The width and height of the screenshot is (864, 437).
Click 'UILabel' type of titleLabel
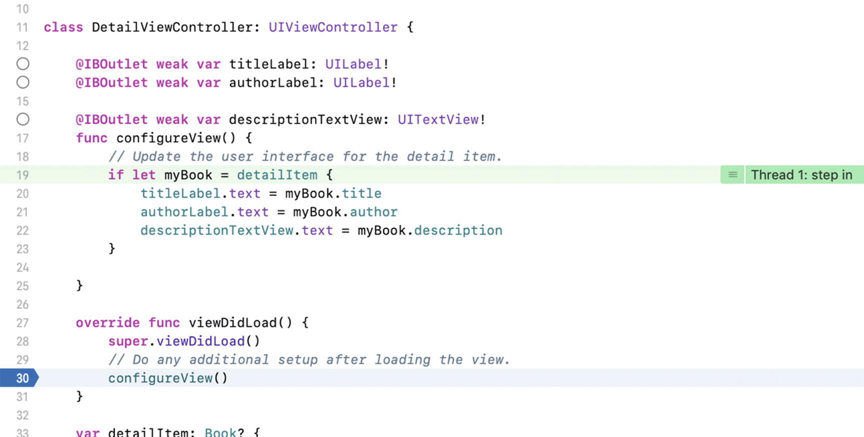point(353,64)
